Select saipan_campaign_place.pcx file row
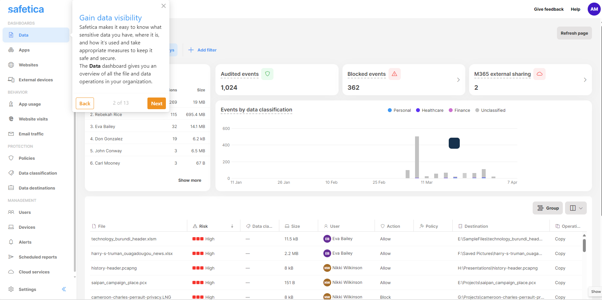Screen dimensions: 602x300 pos(336,283)
